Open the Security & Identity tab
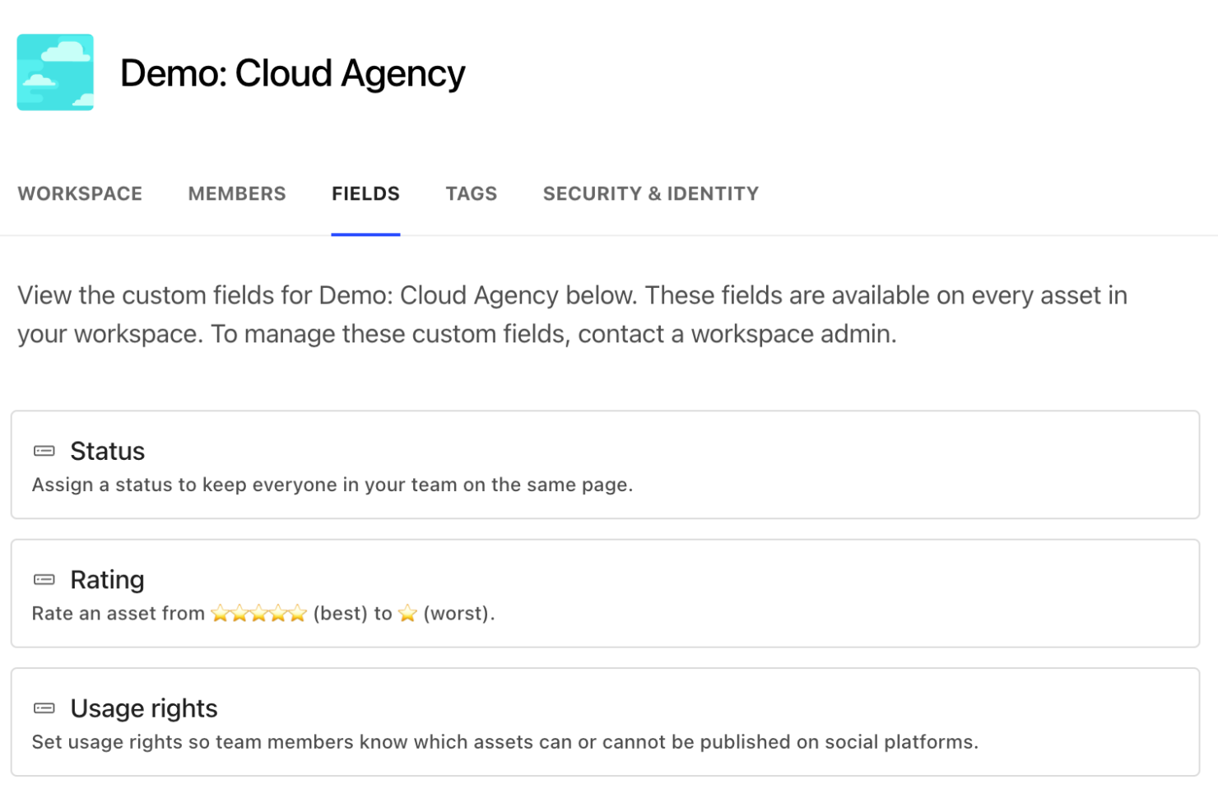The image size is (1218, 812). click(651, 194)
